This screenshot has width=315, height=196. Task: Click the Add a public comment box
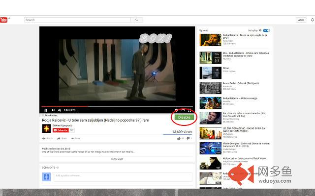(123, 177)
